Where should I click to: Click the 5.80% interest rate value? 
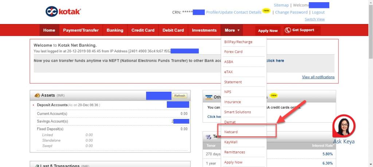(327, 154)
